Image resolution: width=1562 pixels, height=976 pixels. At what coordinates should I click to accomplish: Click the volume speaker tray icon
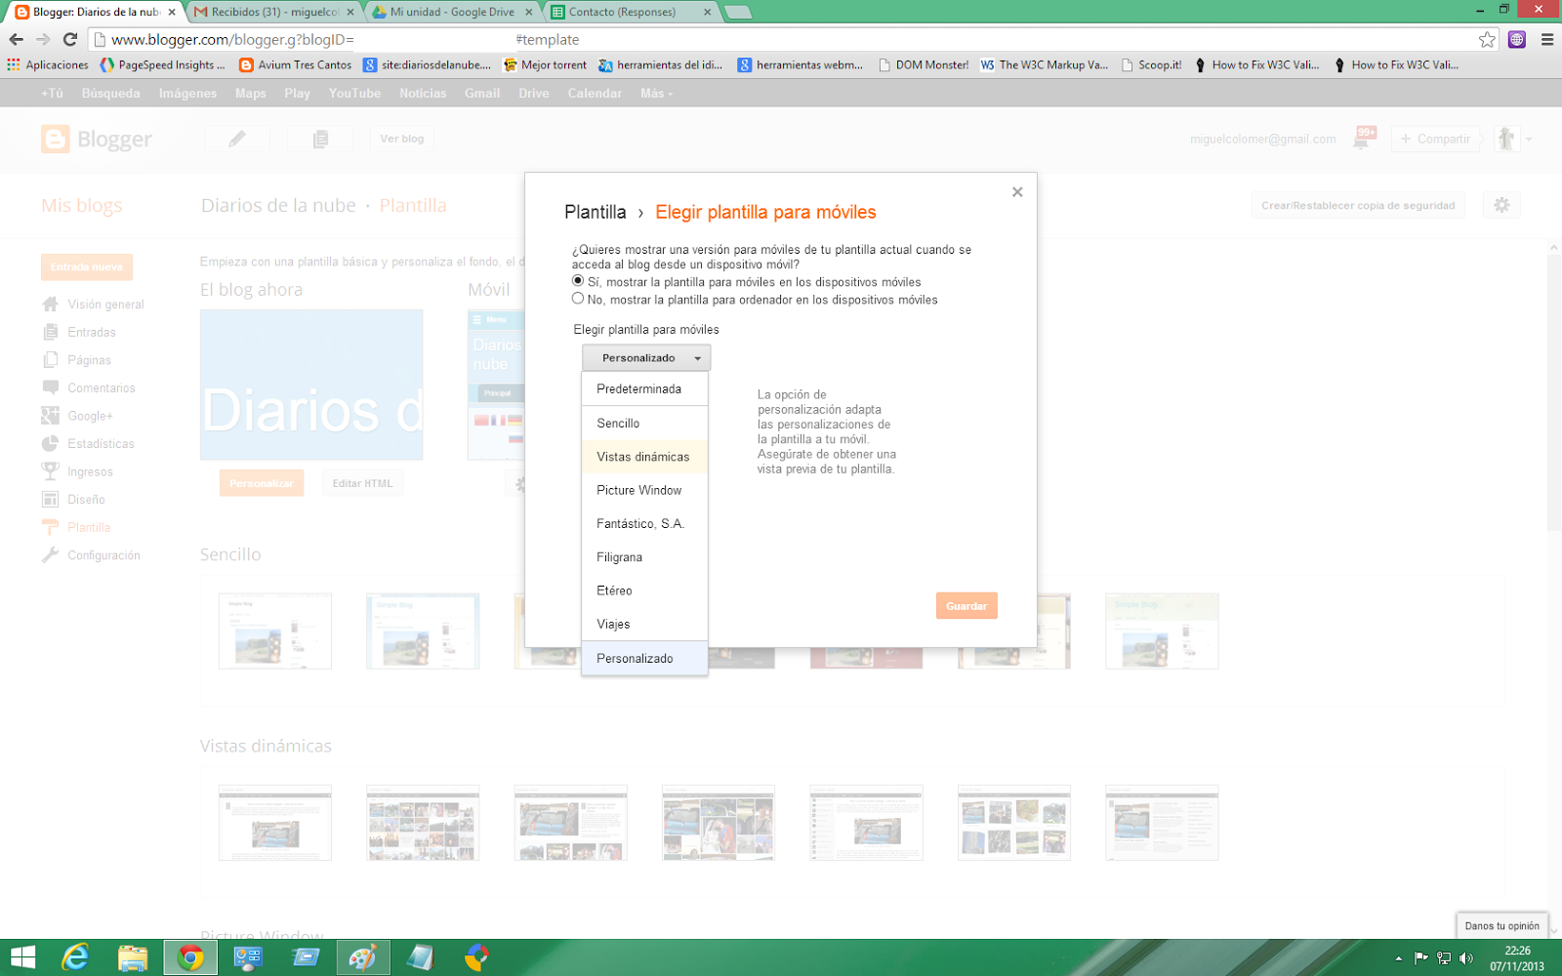(1465, 957)
